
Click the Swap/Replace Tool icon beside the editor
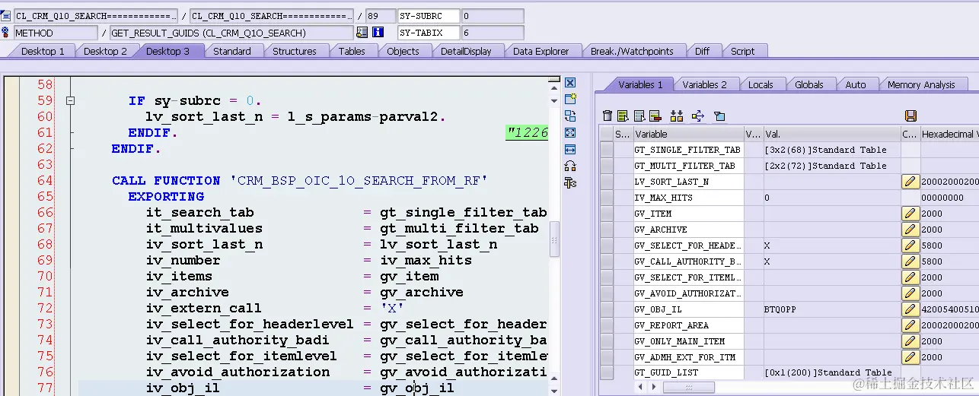pos(569,116)
